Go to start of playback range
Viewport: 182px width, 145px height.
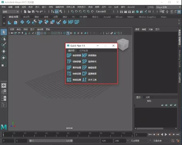150,135
